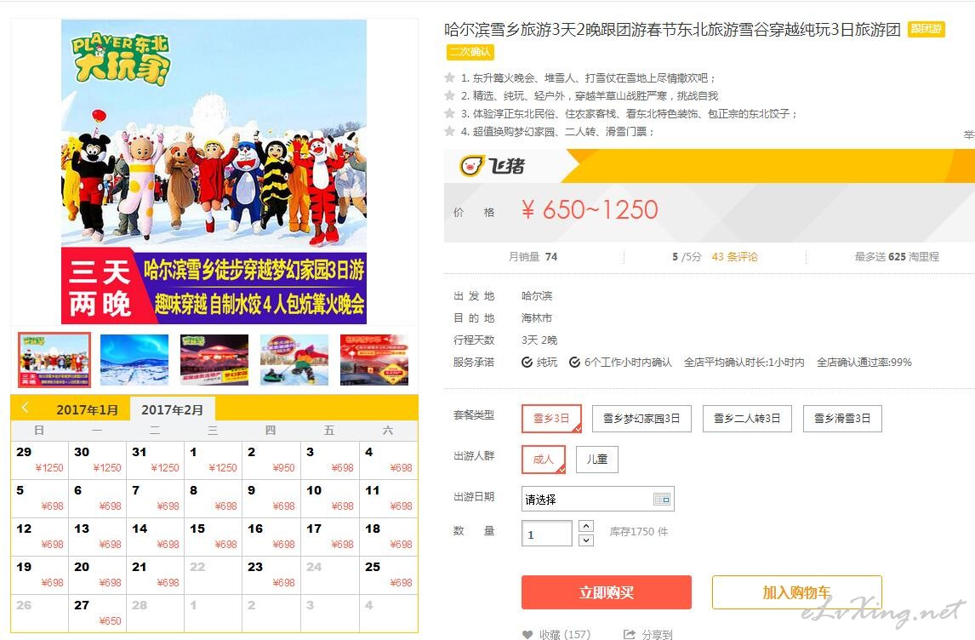Image resolution: width=975 pixels, height=640 pixels.
Task: Click the yellow 跟团游 tag badge
Action: coord(926,29)
